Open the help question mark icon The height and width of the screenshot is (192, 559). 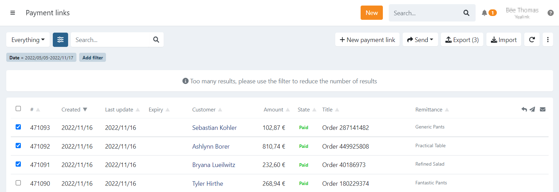point(550,13)
